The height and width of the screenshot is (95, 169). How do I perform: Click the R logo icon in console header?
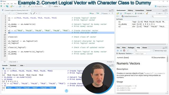coord(3,68)
